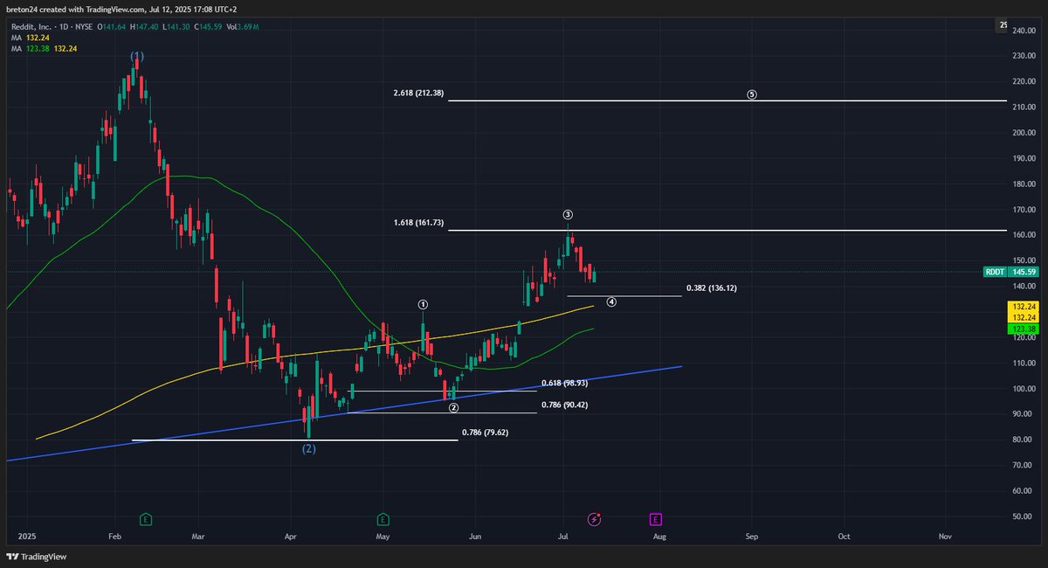
Task: Click Jul on the time axis
Action: coord(563,535)
